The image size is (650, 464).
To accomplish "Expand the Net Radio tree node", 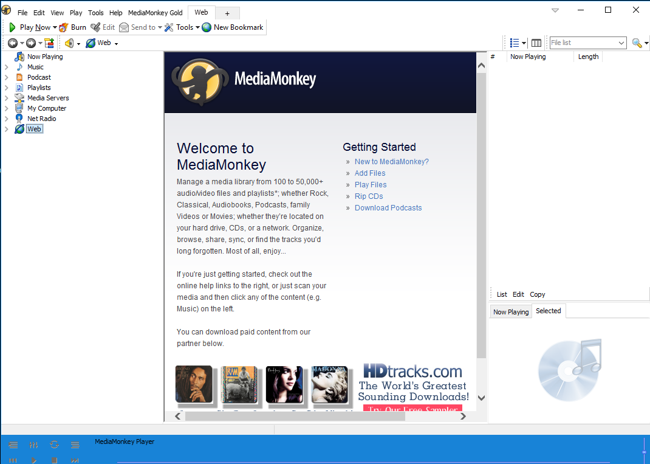I will 6,119.
